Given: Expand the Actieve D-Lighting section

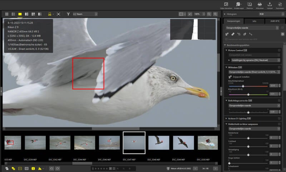Looking at the screenshot, I should [226, 119].
